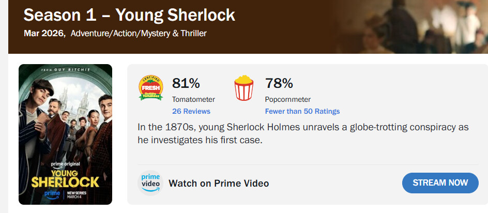Click the red popcorn bucket icon
Image resolution: width=488 pixels, height=213 pixels.
[244, 88]
